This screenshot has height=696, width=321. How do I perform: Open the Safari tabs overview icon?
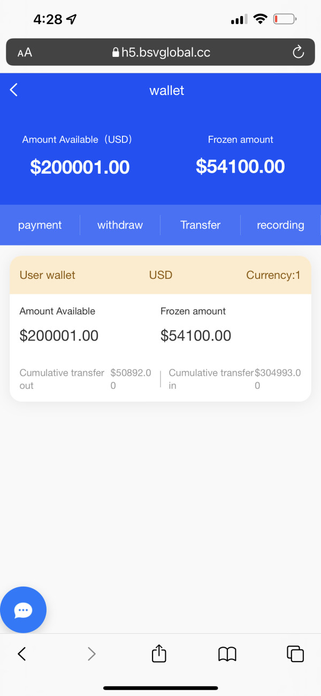click(x=295, y=654)
